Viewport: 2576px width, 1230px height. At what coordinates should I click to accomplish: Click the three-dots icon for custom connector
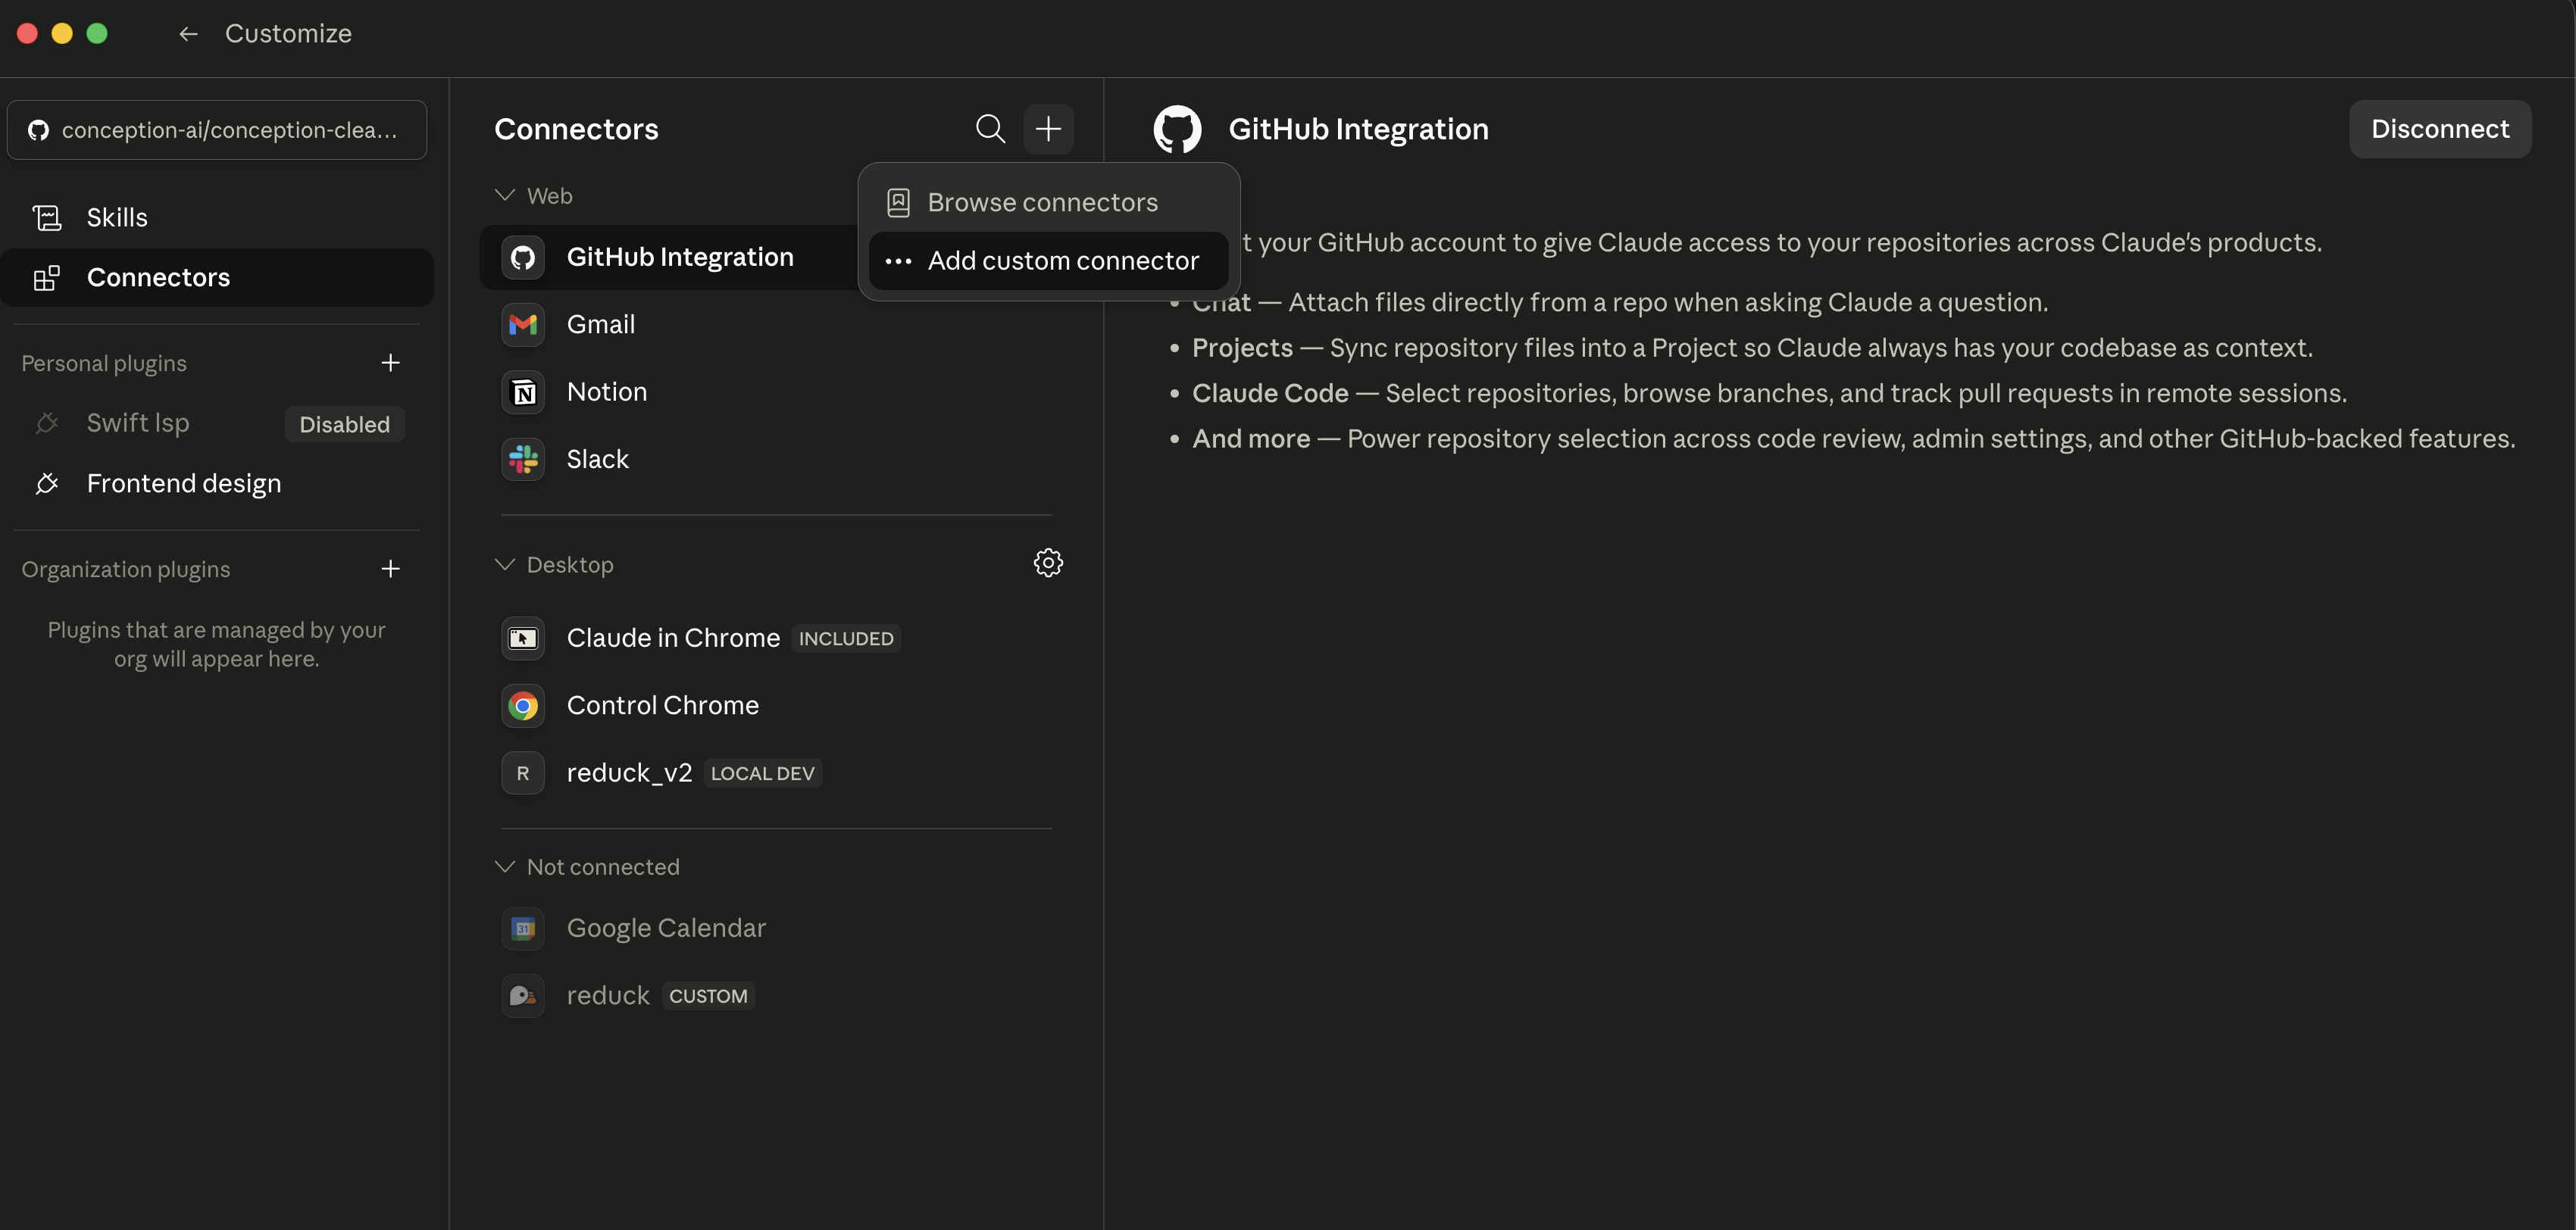898,261
